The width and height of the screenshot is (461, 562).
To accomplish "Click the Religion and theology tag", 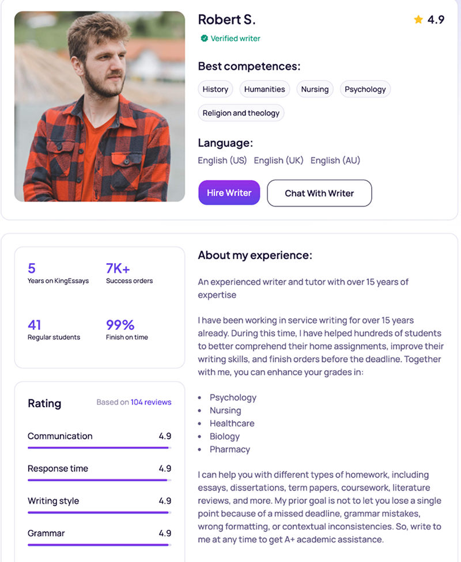I will [241, 113].
